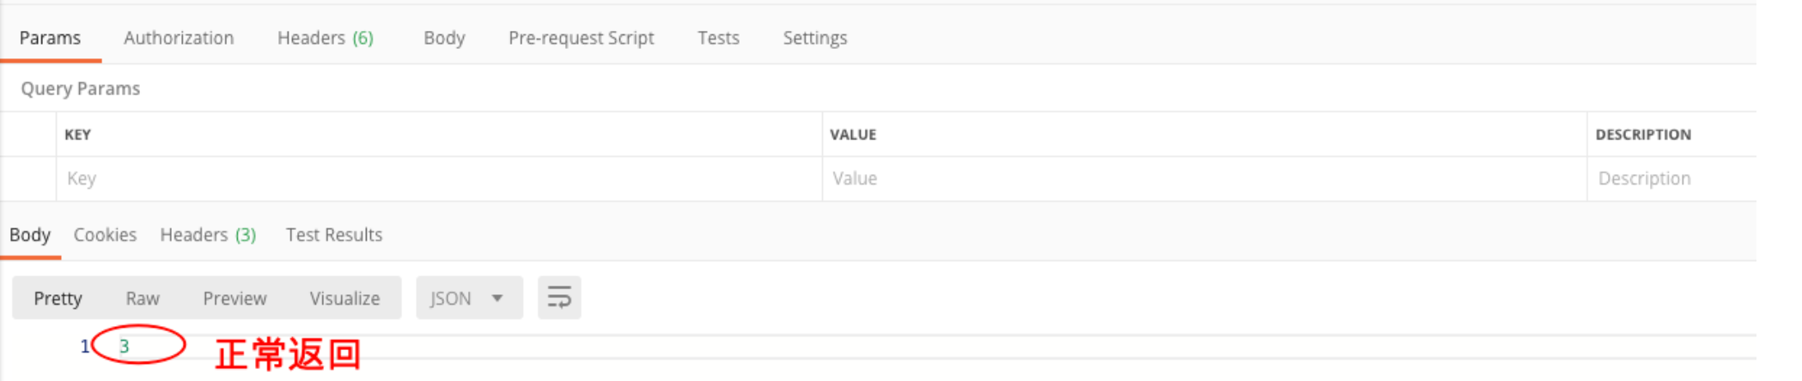Show the response Cookies tab
Viewport: 1802px width, 381px height.
pyautogui.click(x=105, y=235)
